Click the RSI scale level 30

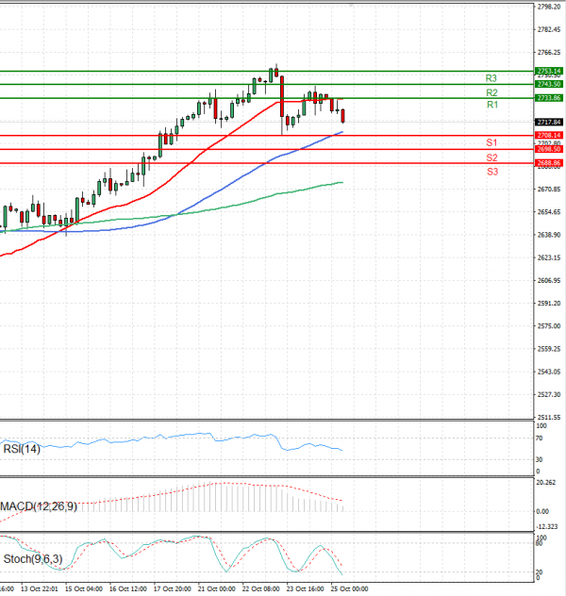point(539,459)
